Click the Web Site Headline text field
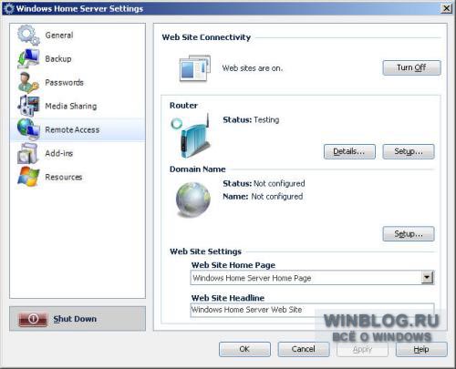 coord(312,310)
